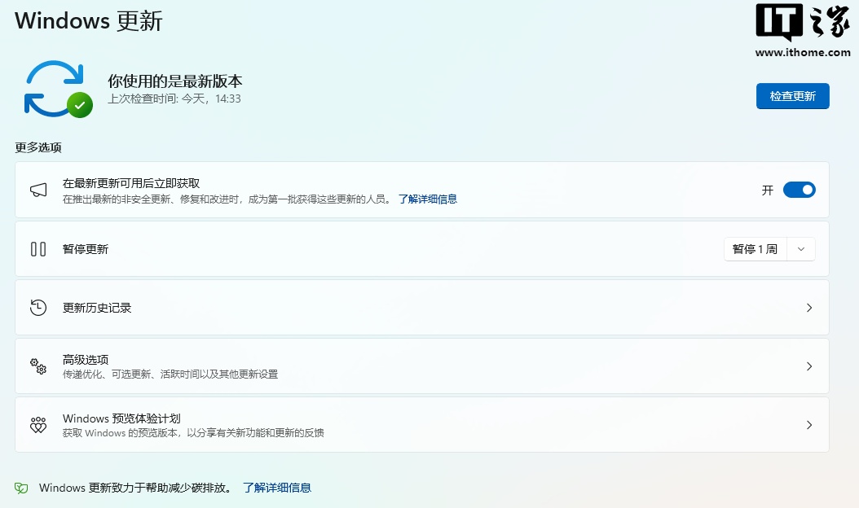
Task: Open 了解详细信息 link under get latest updates
Action: point(427,199)
